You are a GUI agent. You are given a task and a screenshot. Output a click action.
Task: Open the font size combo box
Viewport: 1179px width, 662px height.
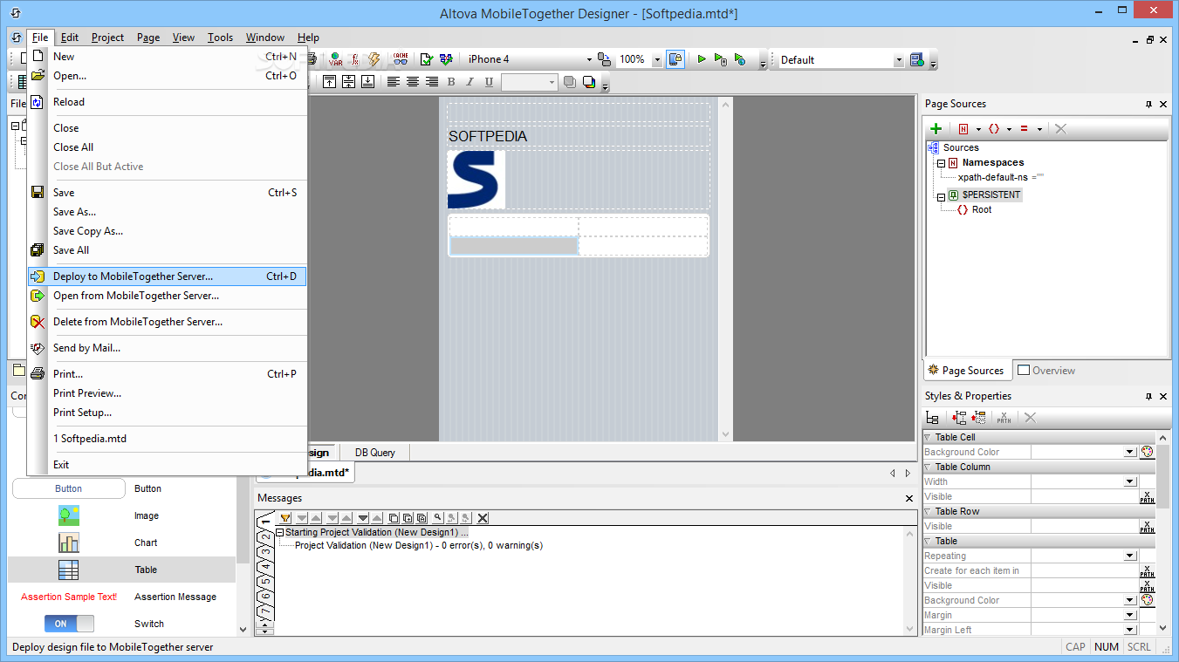point(530,82)
